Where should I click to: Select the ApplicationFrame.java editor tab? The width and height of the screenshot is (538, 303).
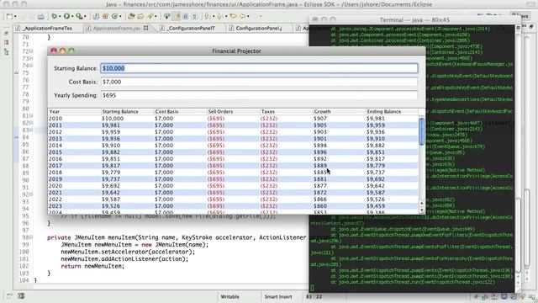point(117,28)
